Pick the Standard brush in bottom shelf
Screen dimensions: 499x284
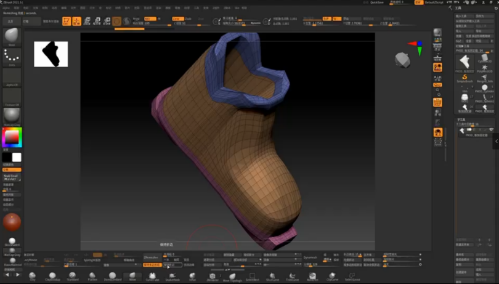72,276
